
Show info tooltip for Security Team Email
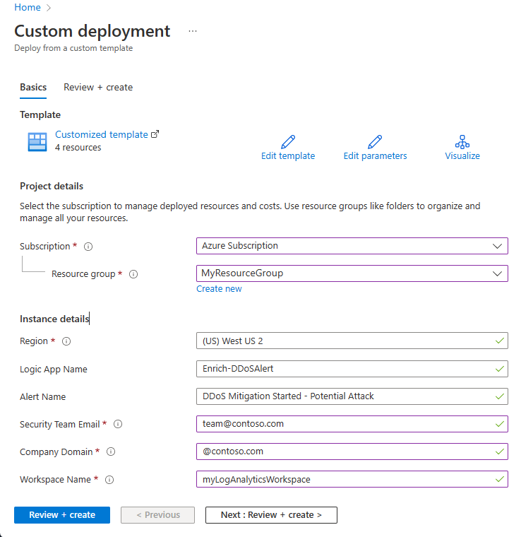(x=118, y=425)
